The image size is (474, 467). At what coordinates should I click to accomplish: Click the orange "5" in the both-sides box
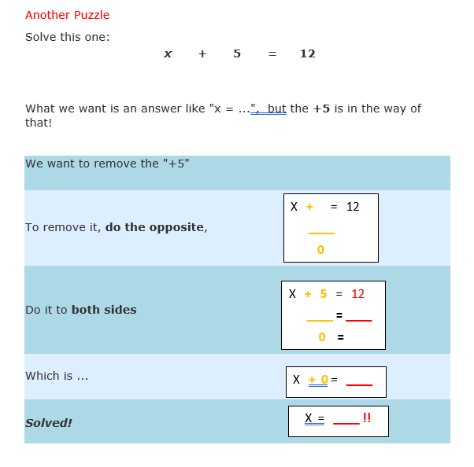tap(324, 294)
